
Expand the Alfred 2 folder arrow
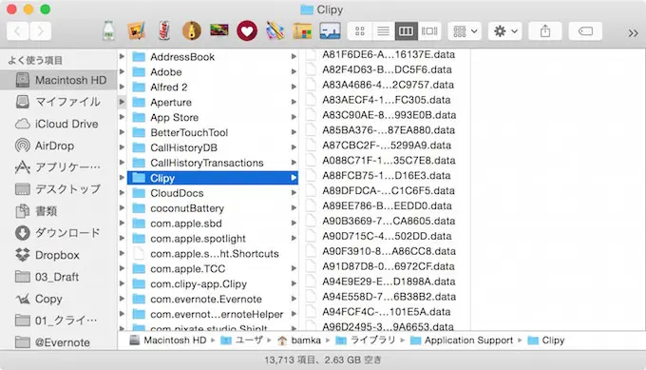click(x=294, y=88)
